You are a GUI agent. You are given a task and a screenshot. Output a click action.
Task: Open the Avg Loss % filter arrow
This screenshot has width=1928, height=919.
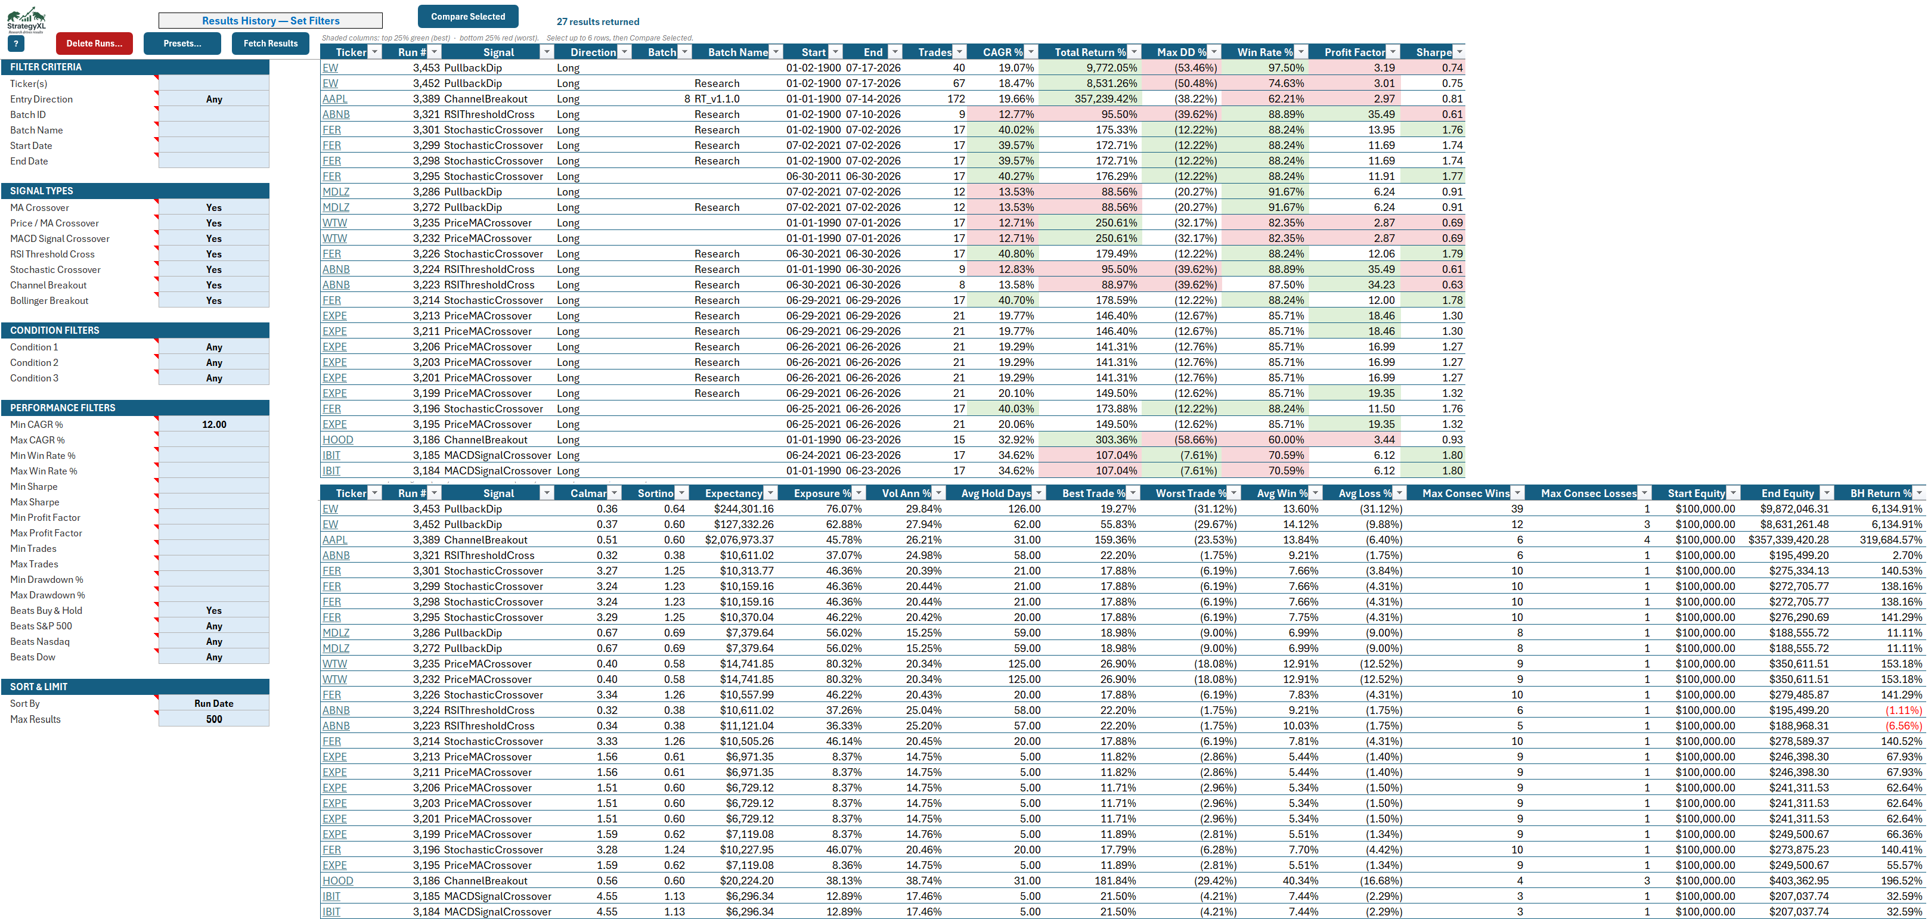(1400, 492)
